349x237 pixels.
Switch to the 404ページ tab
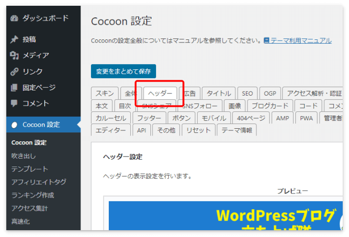tap(251, 118)
